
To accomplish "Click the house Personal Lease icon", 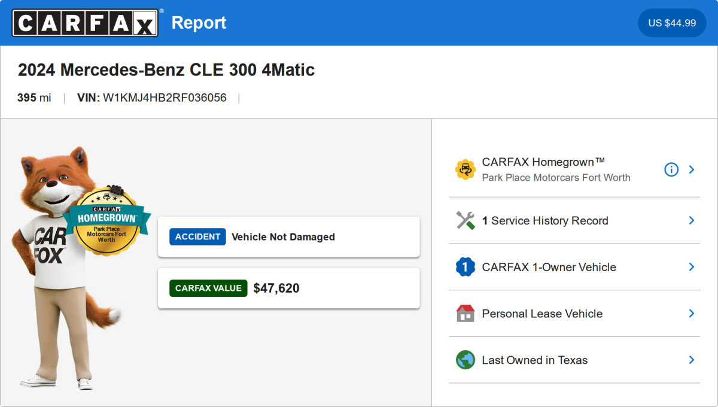I will click(x=465, y=313).
